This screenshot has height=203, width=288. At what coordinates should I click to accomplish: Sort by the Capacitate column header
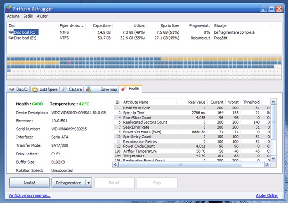point(99,26)
